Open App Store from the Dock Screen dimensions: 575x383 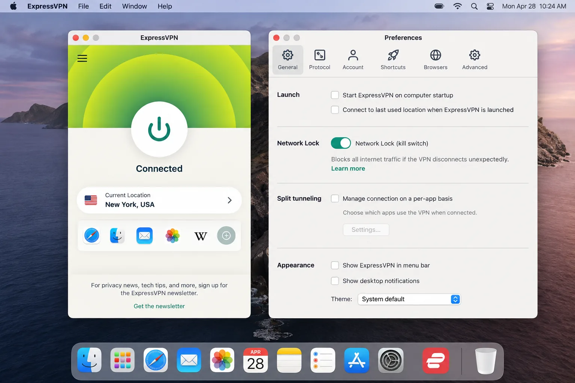pyautogui.click(x=356, y=361)
